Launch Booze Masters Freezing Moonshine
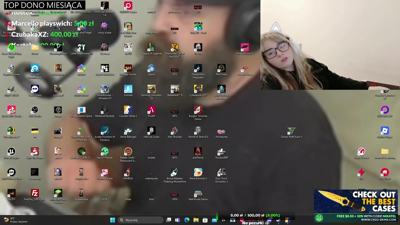Image resolution: width=400 pixels, height=225 pixels. [175, 176]
